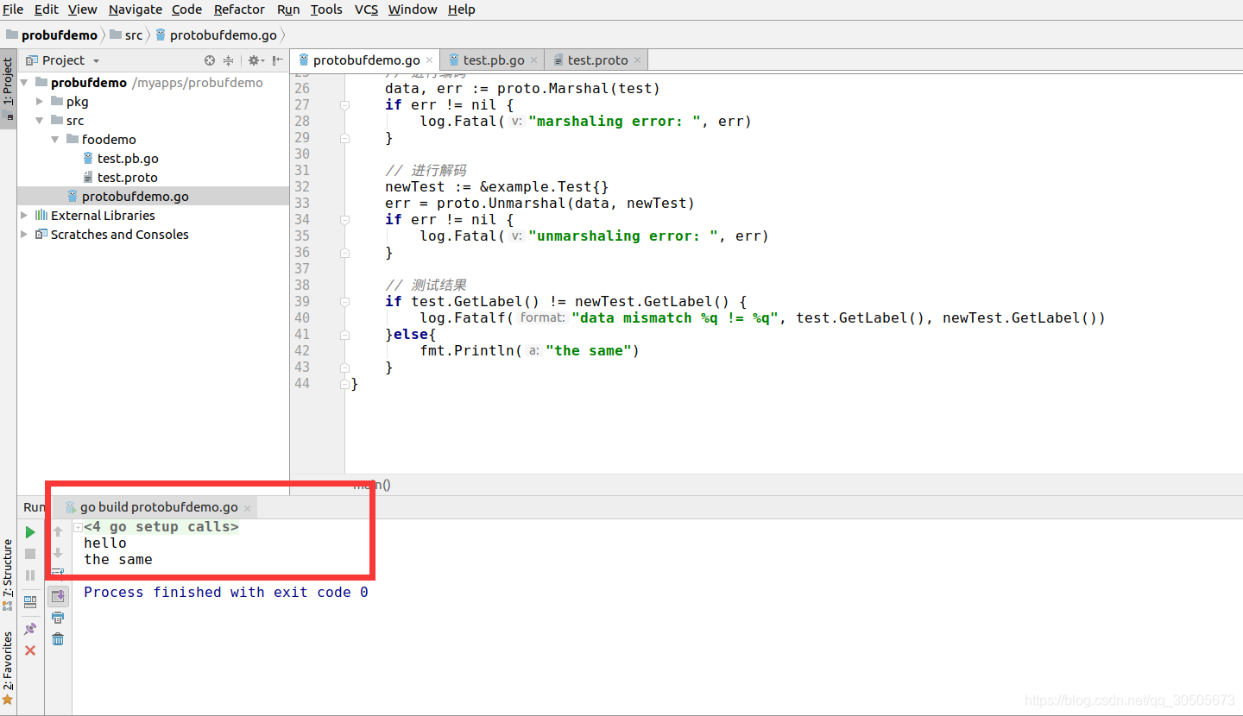The image size is (1243, 716).
Task: Click src in the breadcrumb bar
Action: [x=127, y=35]
